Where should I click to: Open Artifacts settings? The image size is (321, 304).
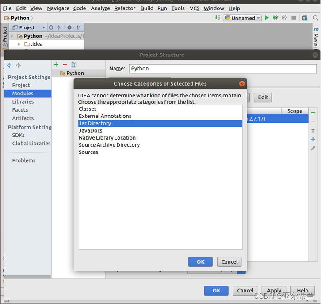(23, 118)
